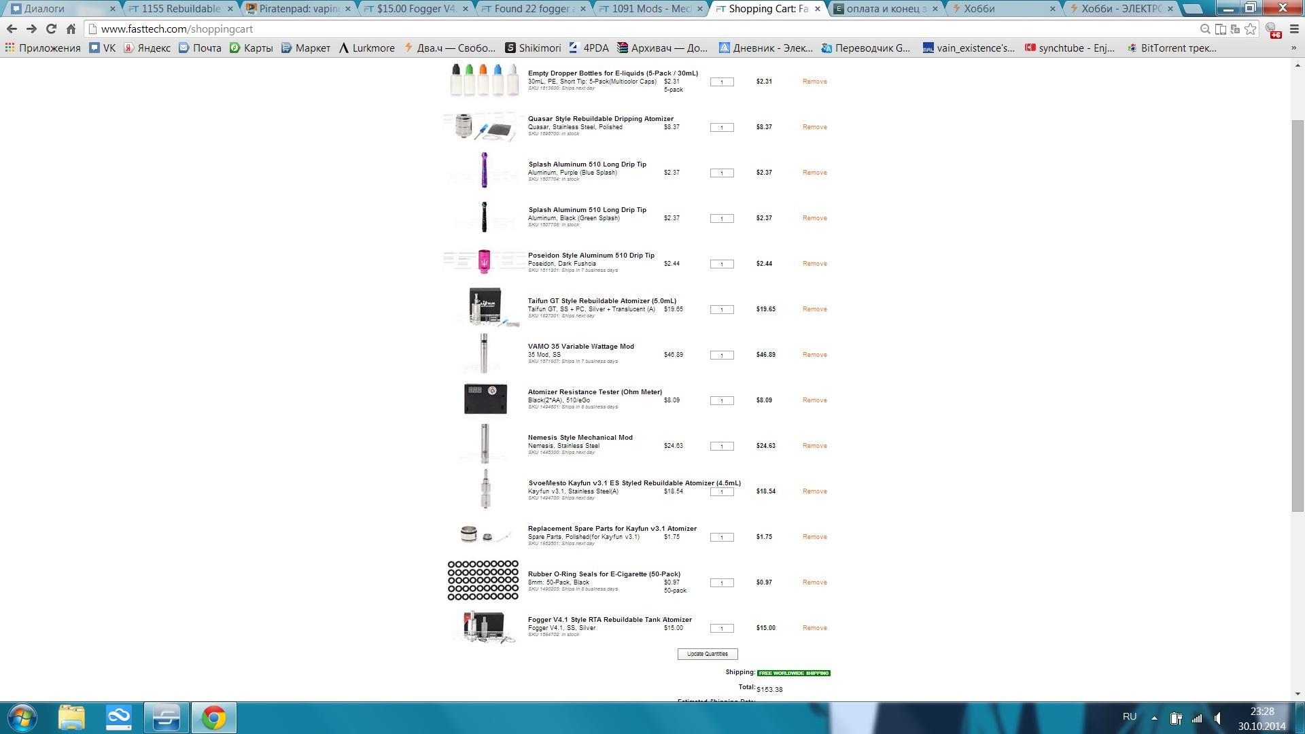1305x734 pixels.
Task: Click the page vertical scrollbar thumb
Action: tap(1298, 316)
